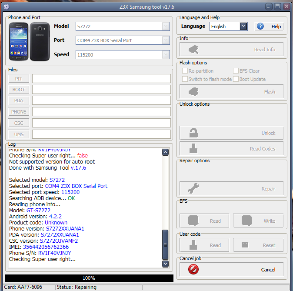
Task: Click the green OK log text
Action: (x=71, y=198)
